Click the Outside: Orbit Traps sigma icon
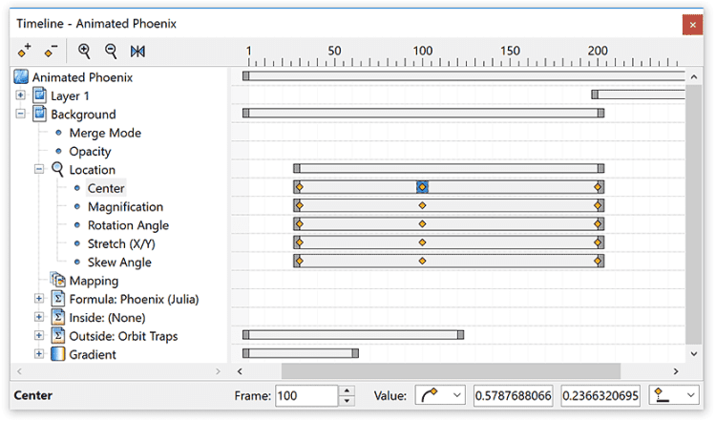 pyautogui.click(x=58, y=336)
